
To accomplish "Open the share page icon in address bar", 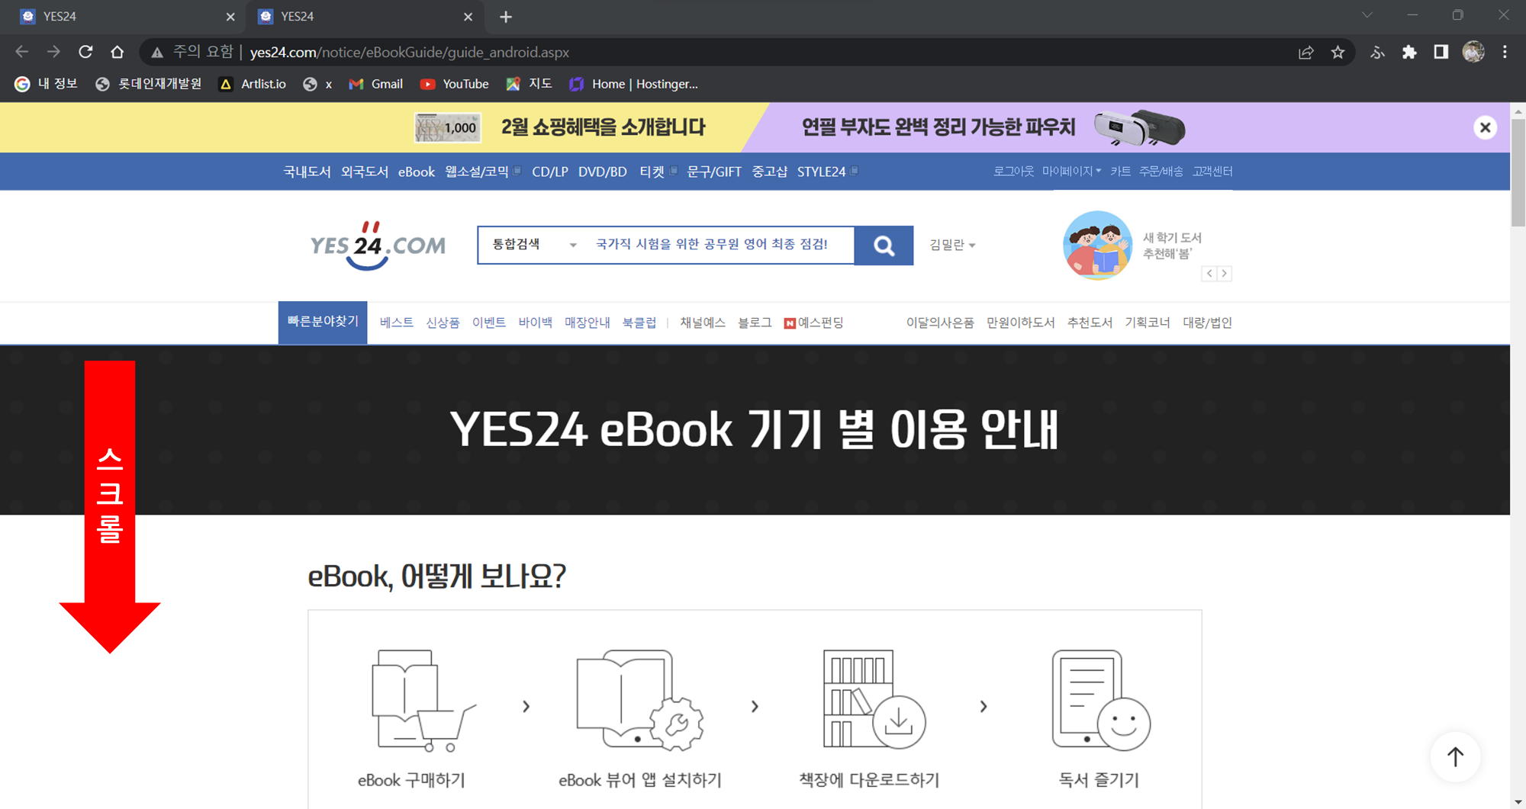I will click(1306, 52).
